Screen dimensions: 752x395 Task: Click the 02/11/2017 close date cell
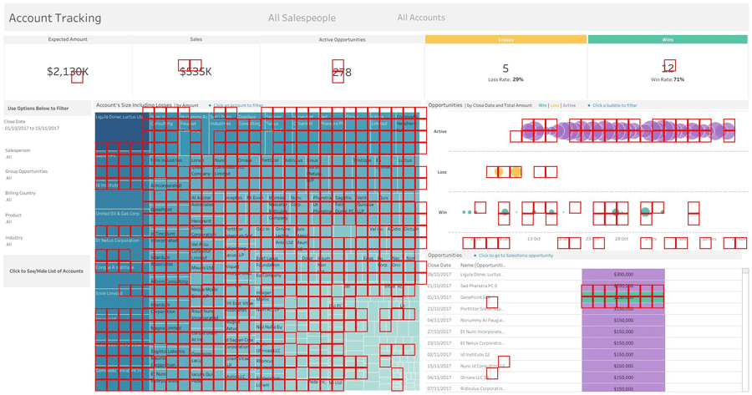point(440,355)
